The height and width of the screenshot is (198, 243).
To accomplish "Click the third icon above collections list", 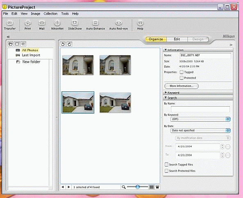I will coord(23,44).
